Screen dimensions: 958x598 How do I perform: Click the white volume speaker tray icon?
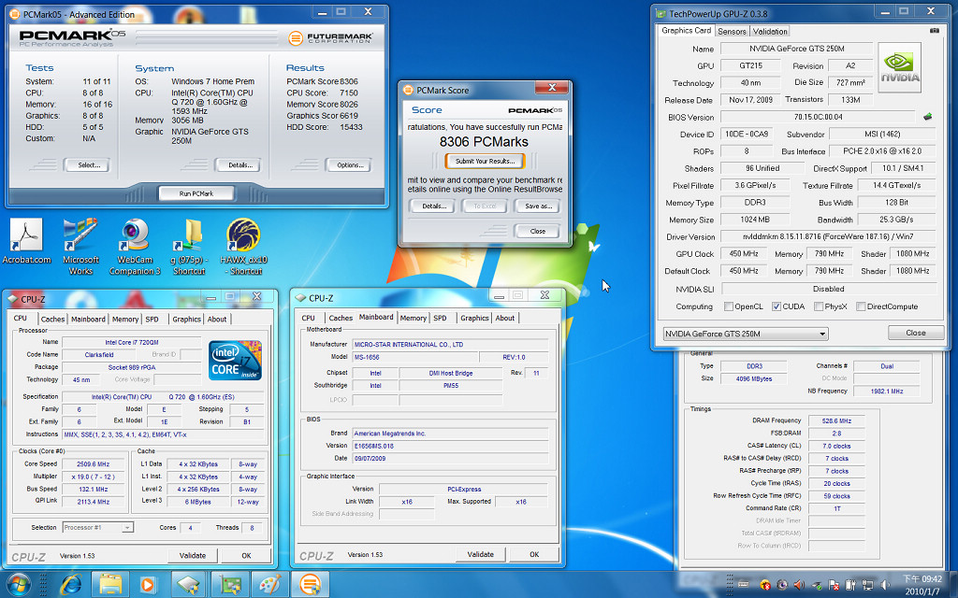pos(885,585)
